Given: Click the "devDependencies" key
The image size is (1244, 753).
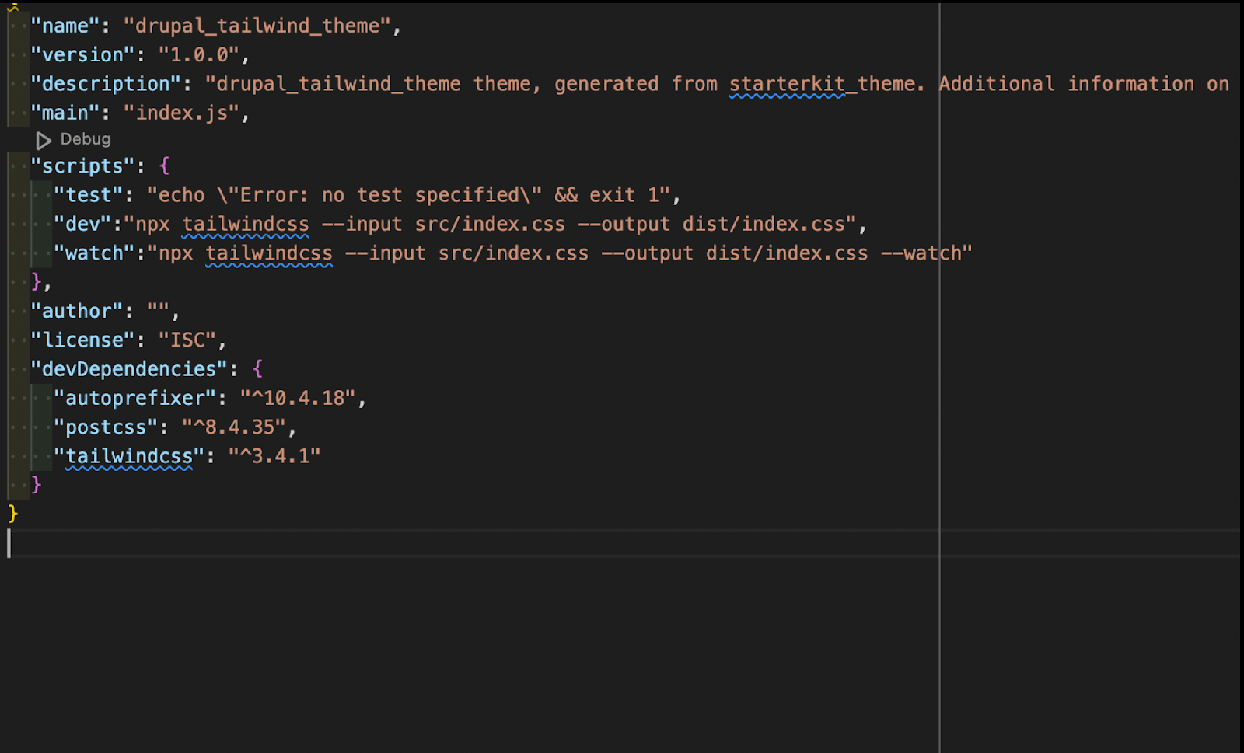Looking at the screenshot, I should click(129, 369).
